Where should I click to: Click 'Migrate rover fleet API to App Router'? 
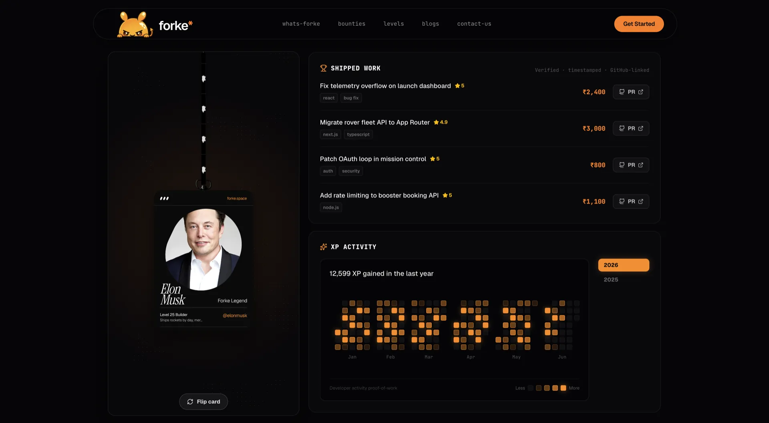pos(374,122)
